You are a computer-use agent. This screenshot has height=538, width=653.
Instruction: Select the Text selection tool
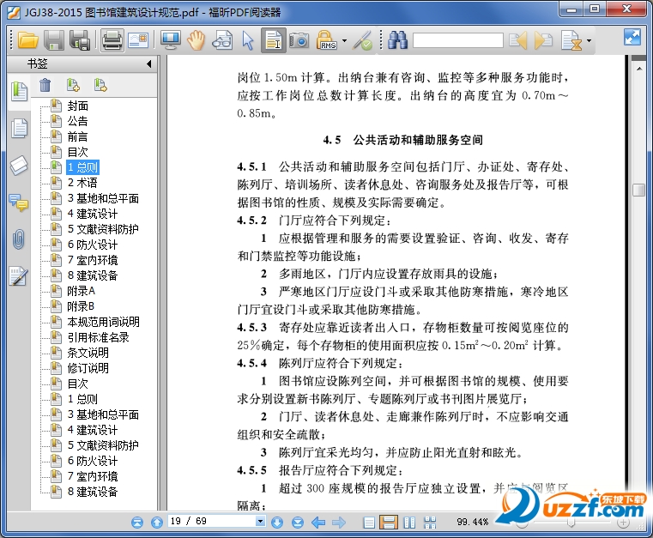tap(274, 40)
